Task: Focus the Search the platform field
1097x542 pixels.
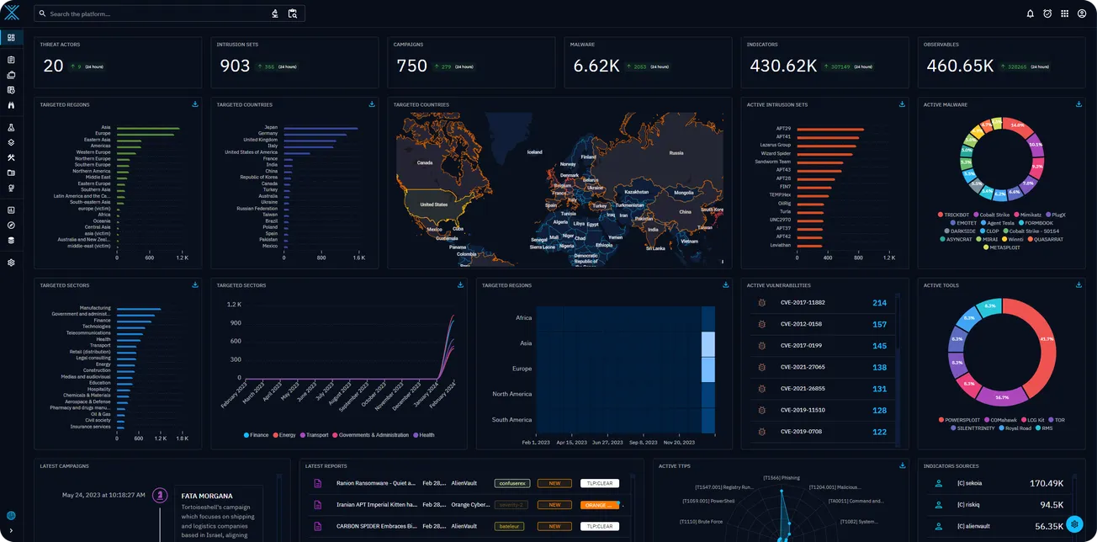Action: tap(157, 14)
